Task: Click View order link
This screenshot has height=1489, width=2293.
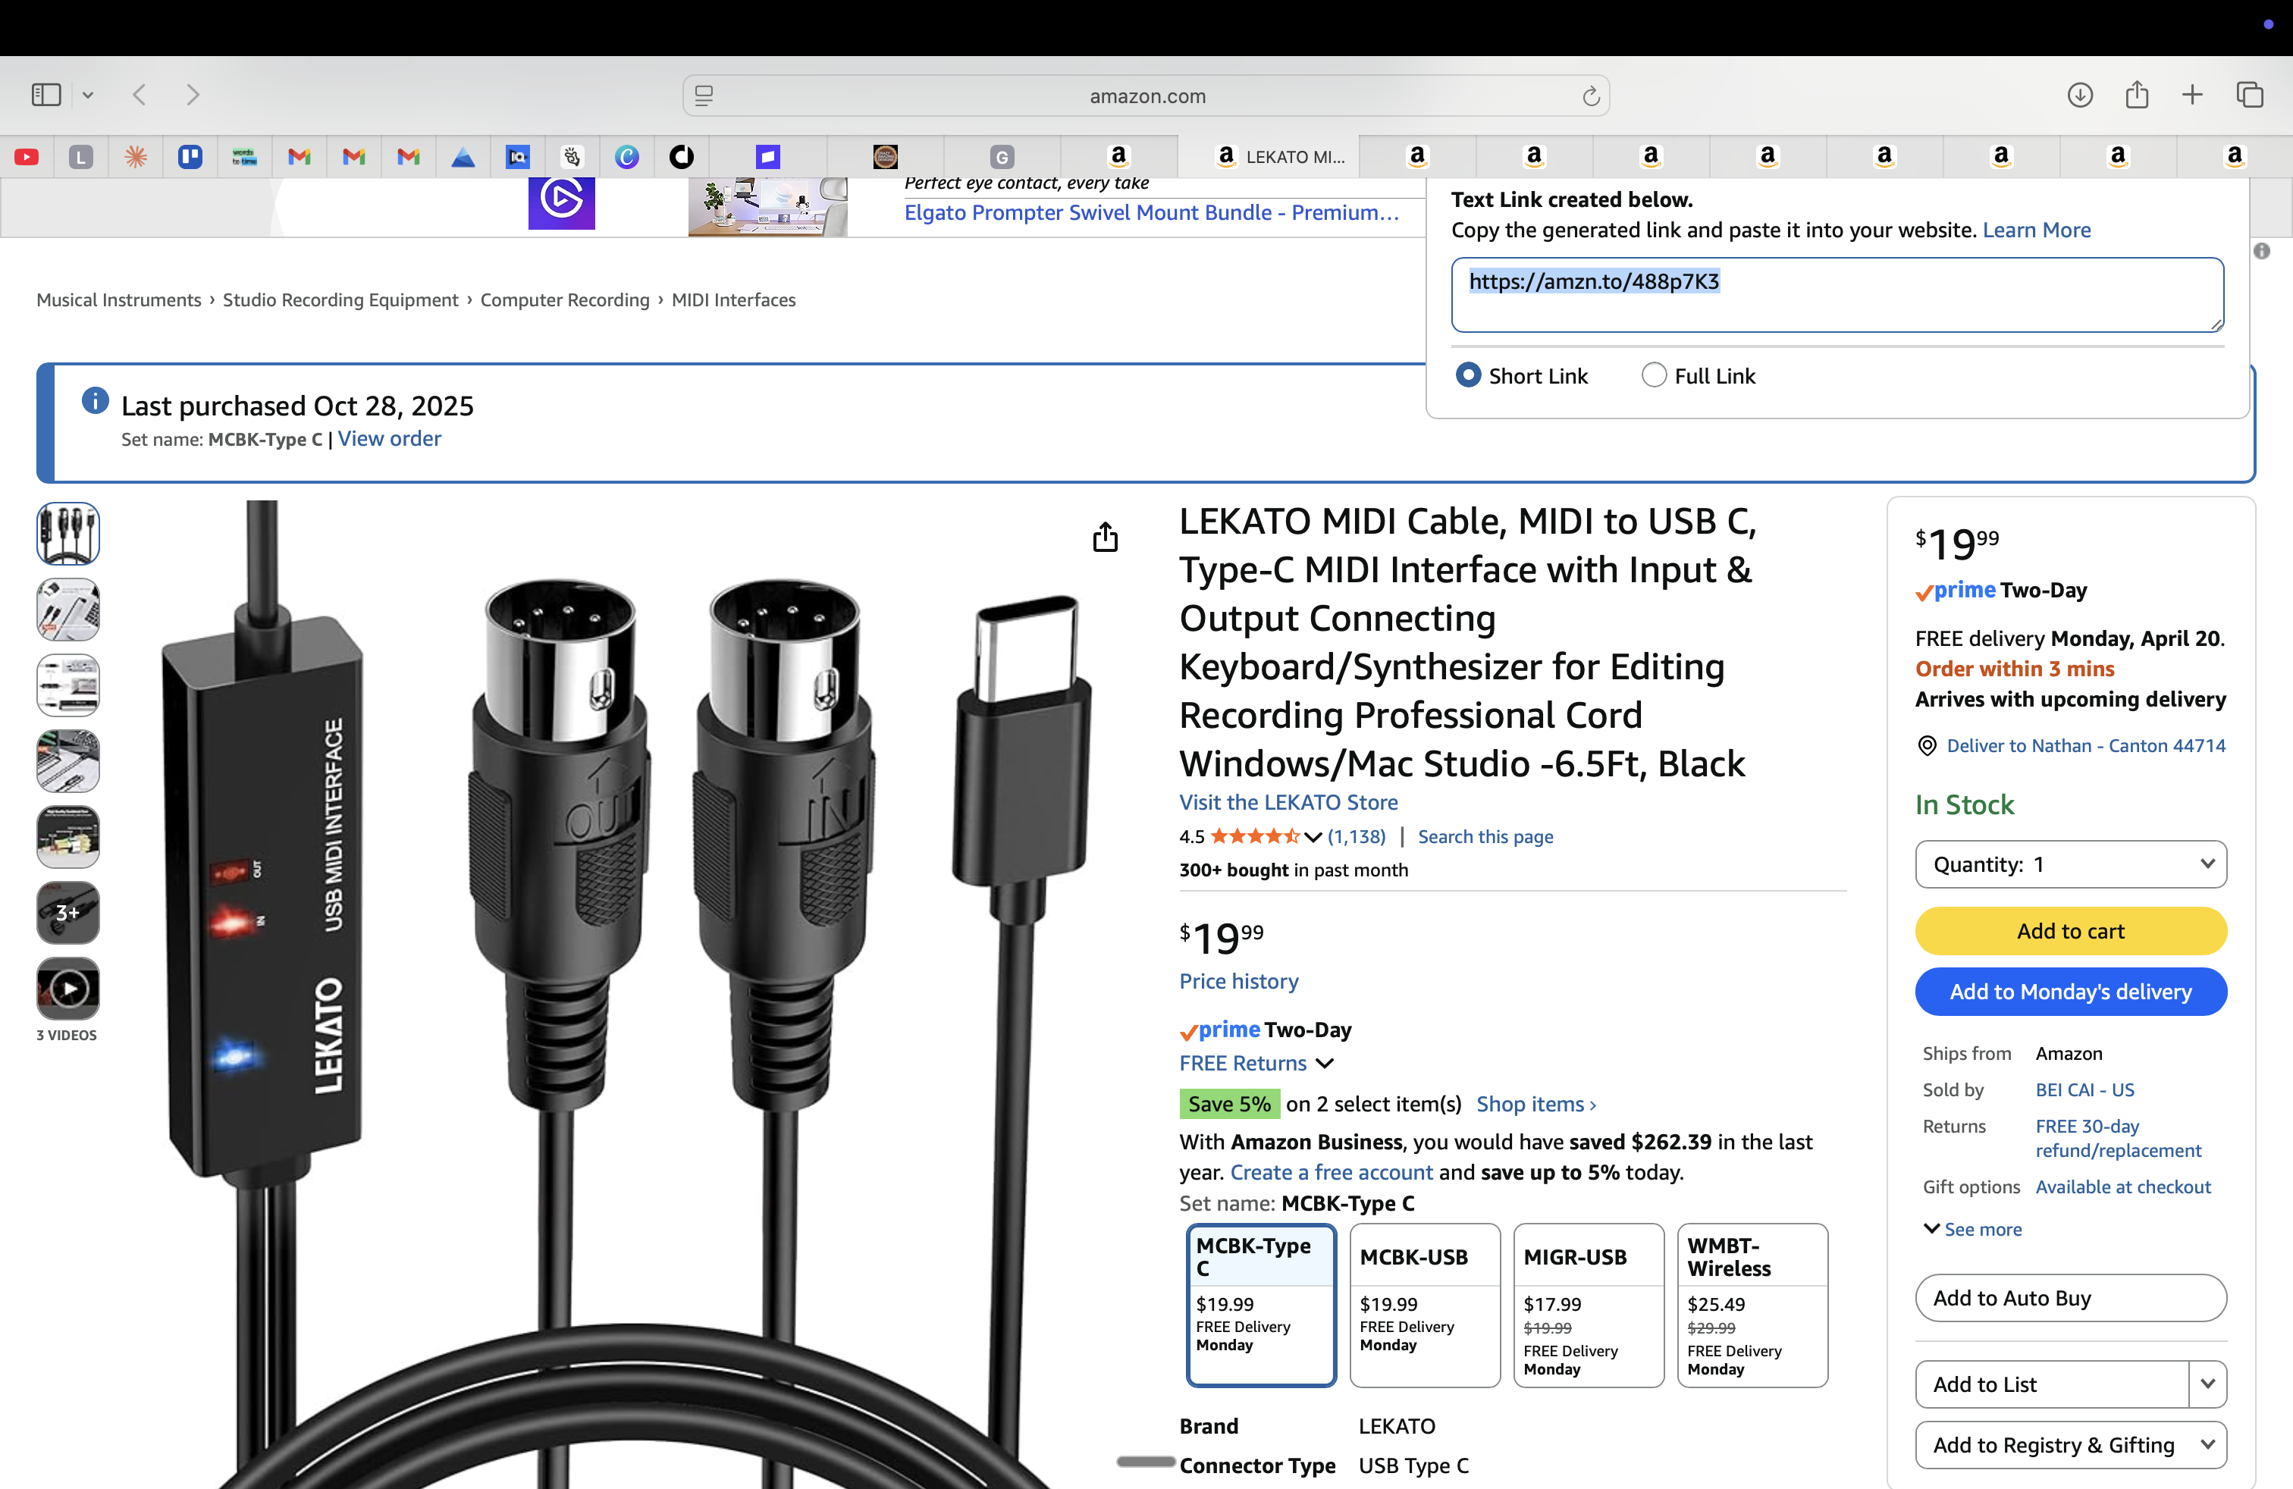Action: point(389,438)
